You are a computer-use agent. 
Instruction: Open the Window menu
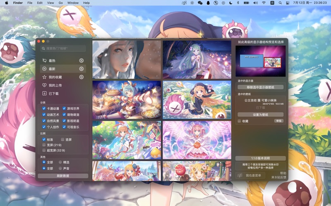coord(73,3)
